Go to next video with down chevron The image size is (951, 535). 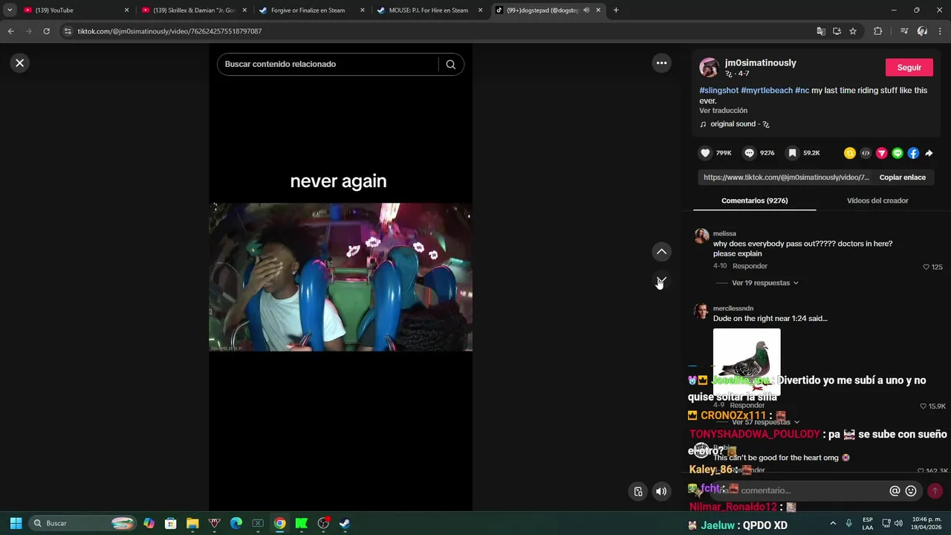tap(661, 281)
